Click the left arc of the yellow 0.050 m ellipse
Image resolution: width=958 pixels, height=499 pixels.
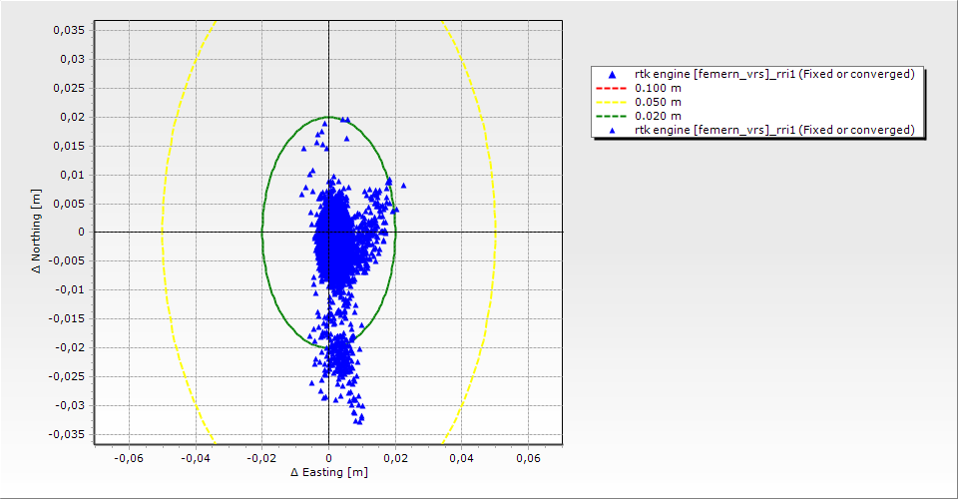pyautogui.click(x=163, y=233)
